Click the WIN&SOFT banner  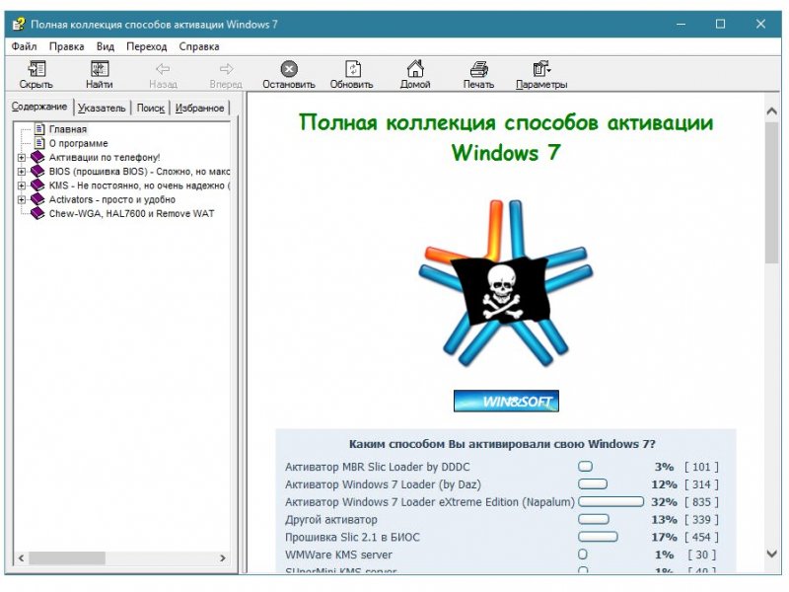click(506, 401)
